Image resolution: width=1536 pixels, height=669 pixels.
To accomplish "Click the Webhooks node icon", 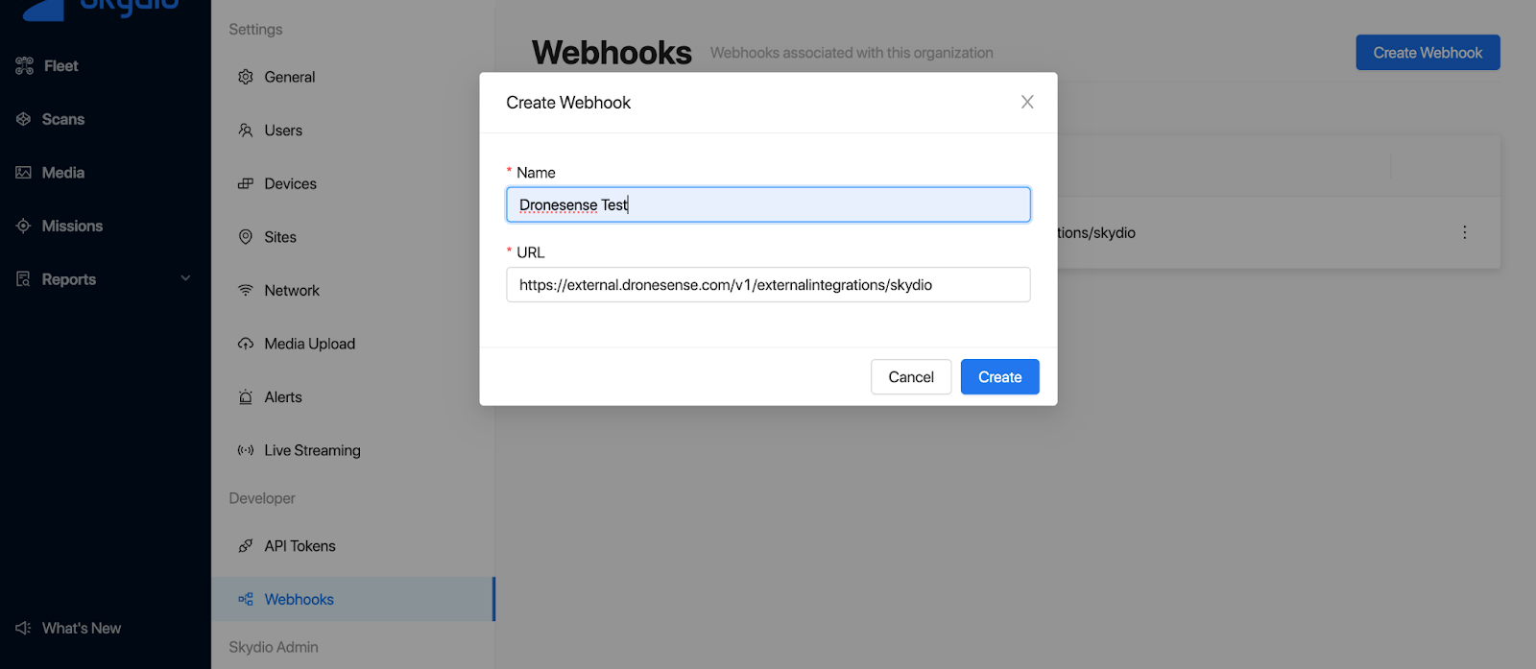I will pyautogui.click(x=246, y=600).
